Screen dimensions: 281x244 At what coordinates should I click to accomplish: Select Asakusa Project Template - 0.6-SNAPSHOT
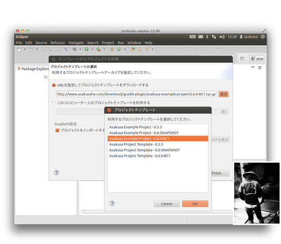[158, 150]
